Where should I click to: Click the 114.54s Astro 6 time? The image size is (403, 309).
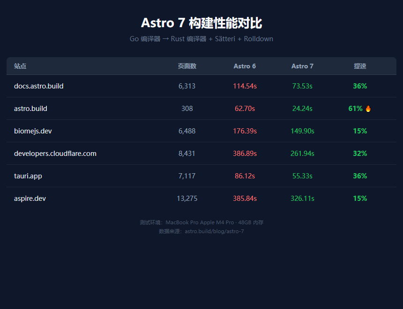point(245,86)
